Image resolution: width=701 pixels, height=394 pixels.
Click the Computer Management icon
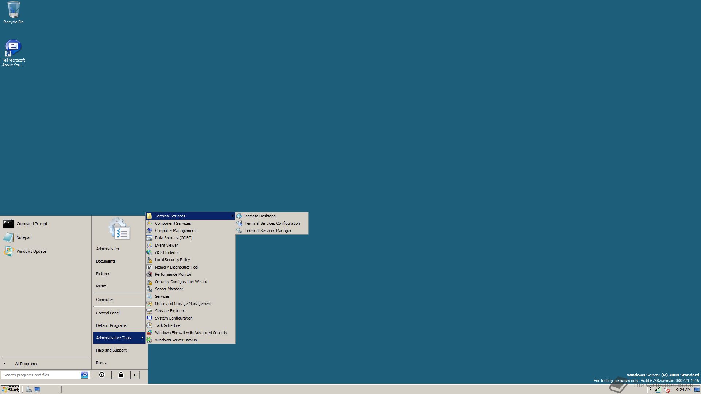click(149, 231)
